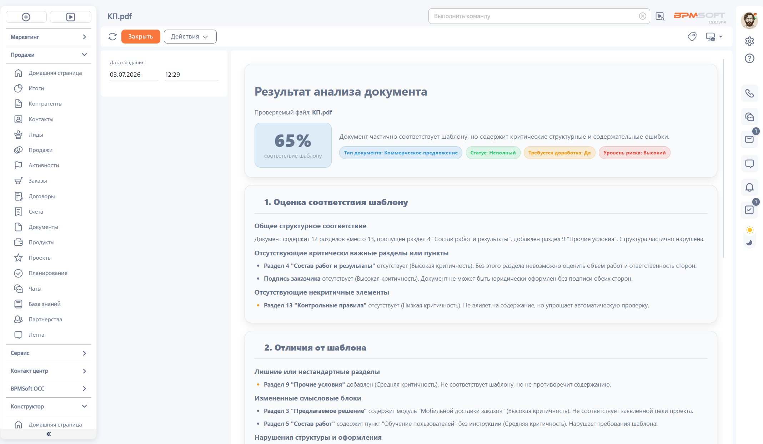Click the Уровень риска: Высокий badge
Image resolution: width=763 pixels, height=444 pixels.
634,153
